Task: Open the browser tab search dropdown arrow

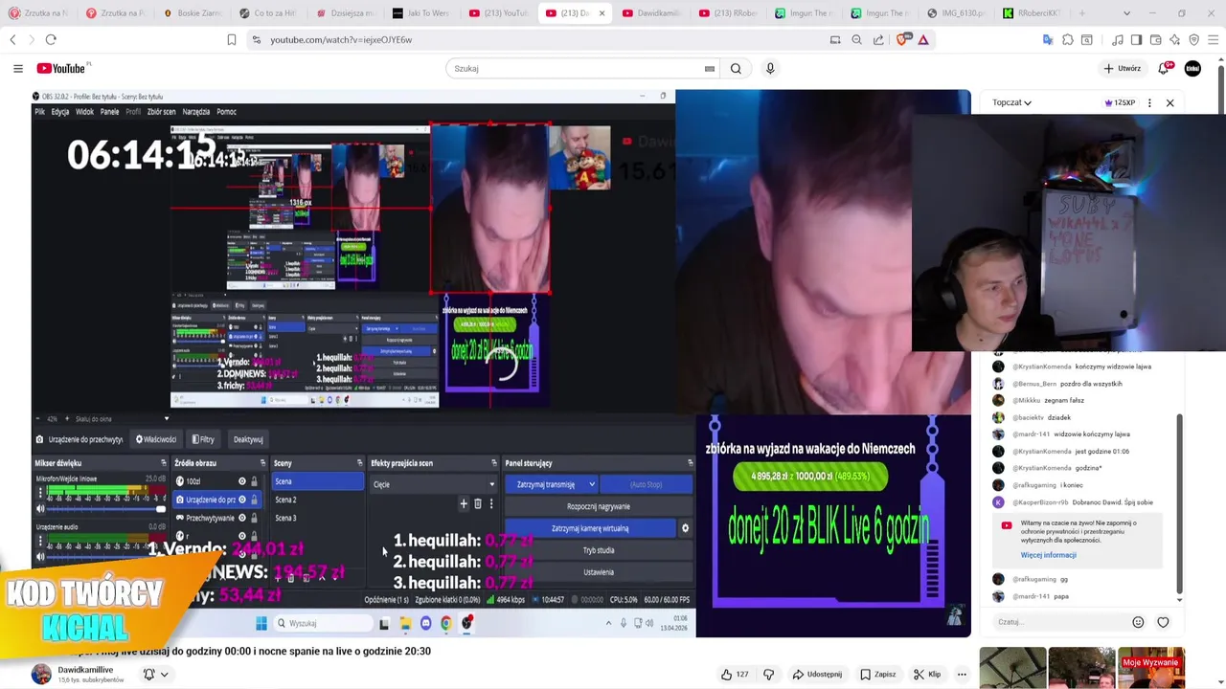Action: (x=1126, y=13)
